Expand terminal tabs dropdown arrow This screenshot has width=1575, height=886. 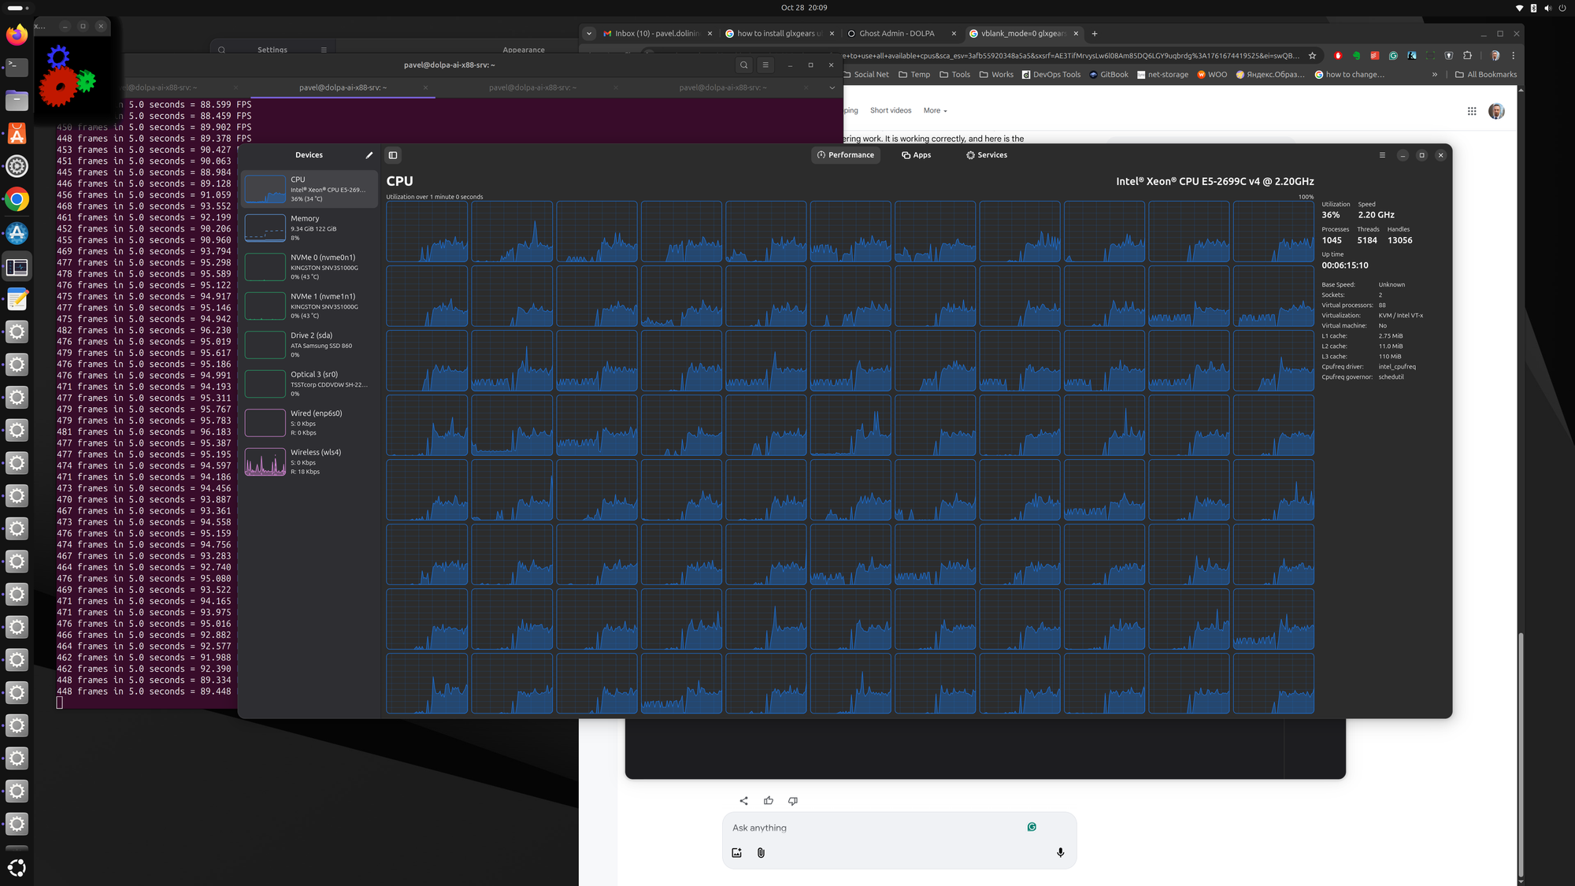[832, 87]
